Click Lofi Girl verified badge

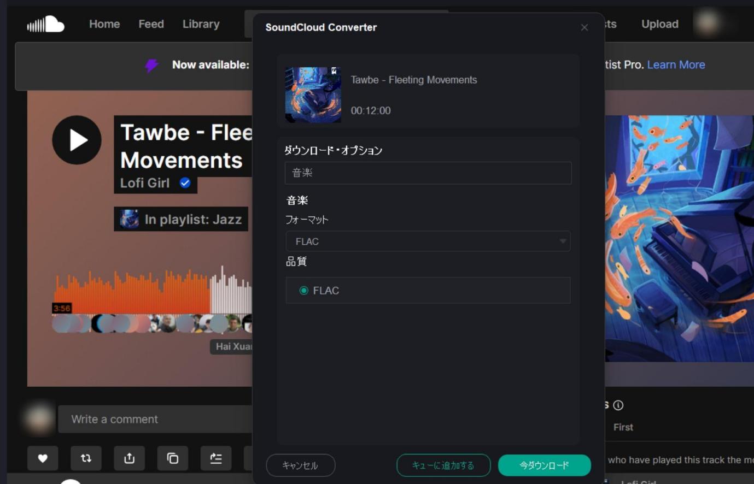pyautogui.click(x=185, y=183)
